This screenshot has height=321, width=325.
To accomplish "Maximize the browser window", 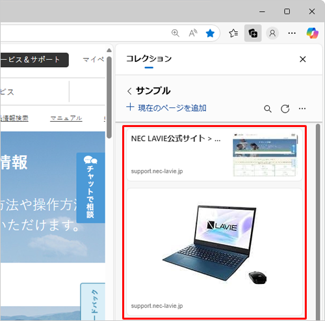I will point(287,12).
